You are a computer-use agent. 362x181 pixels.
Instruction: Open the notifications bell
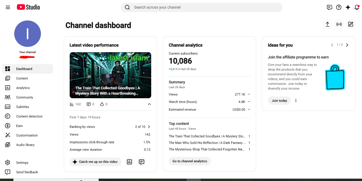point(357,7)
